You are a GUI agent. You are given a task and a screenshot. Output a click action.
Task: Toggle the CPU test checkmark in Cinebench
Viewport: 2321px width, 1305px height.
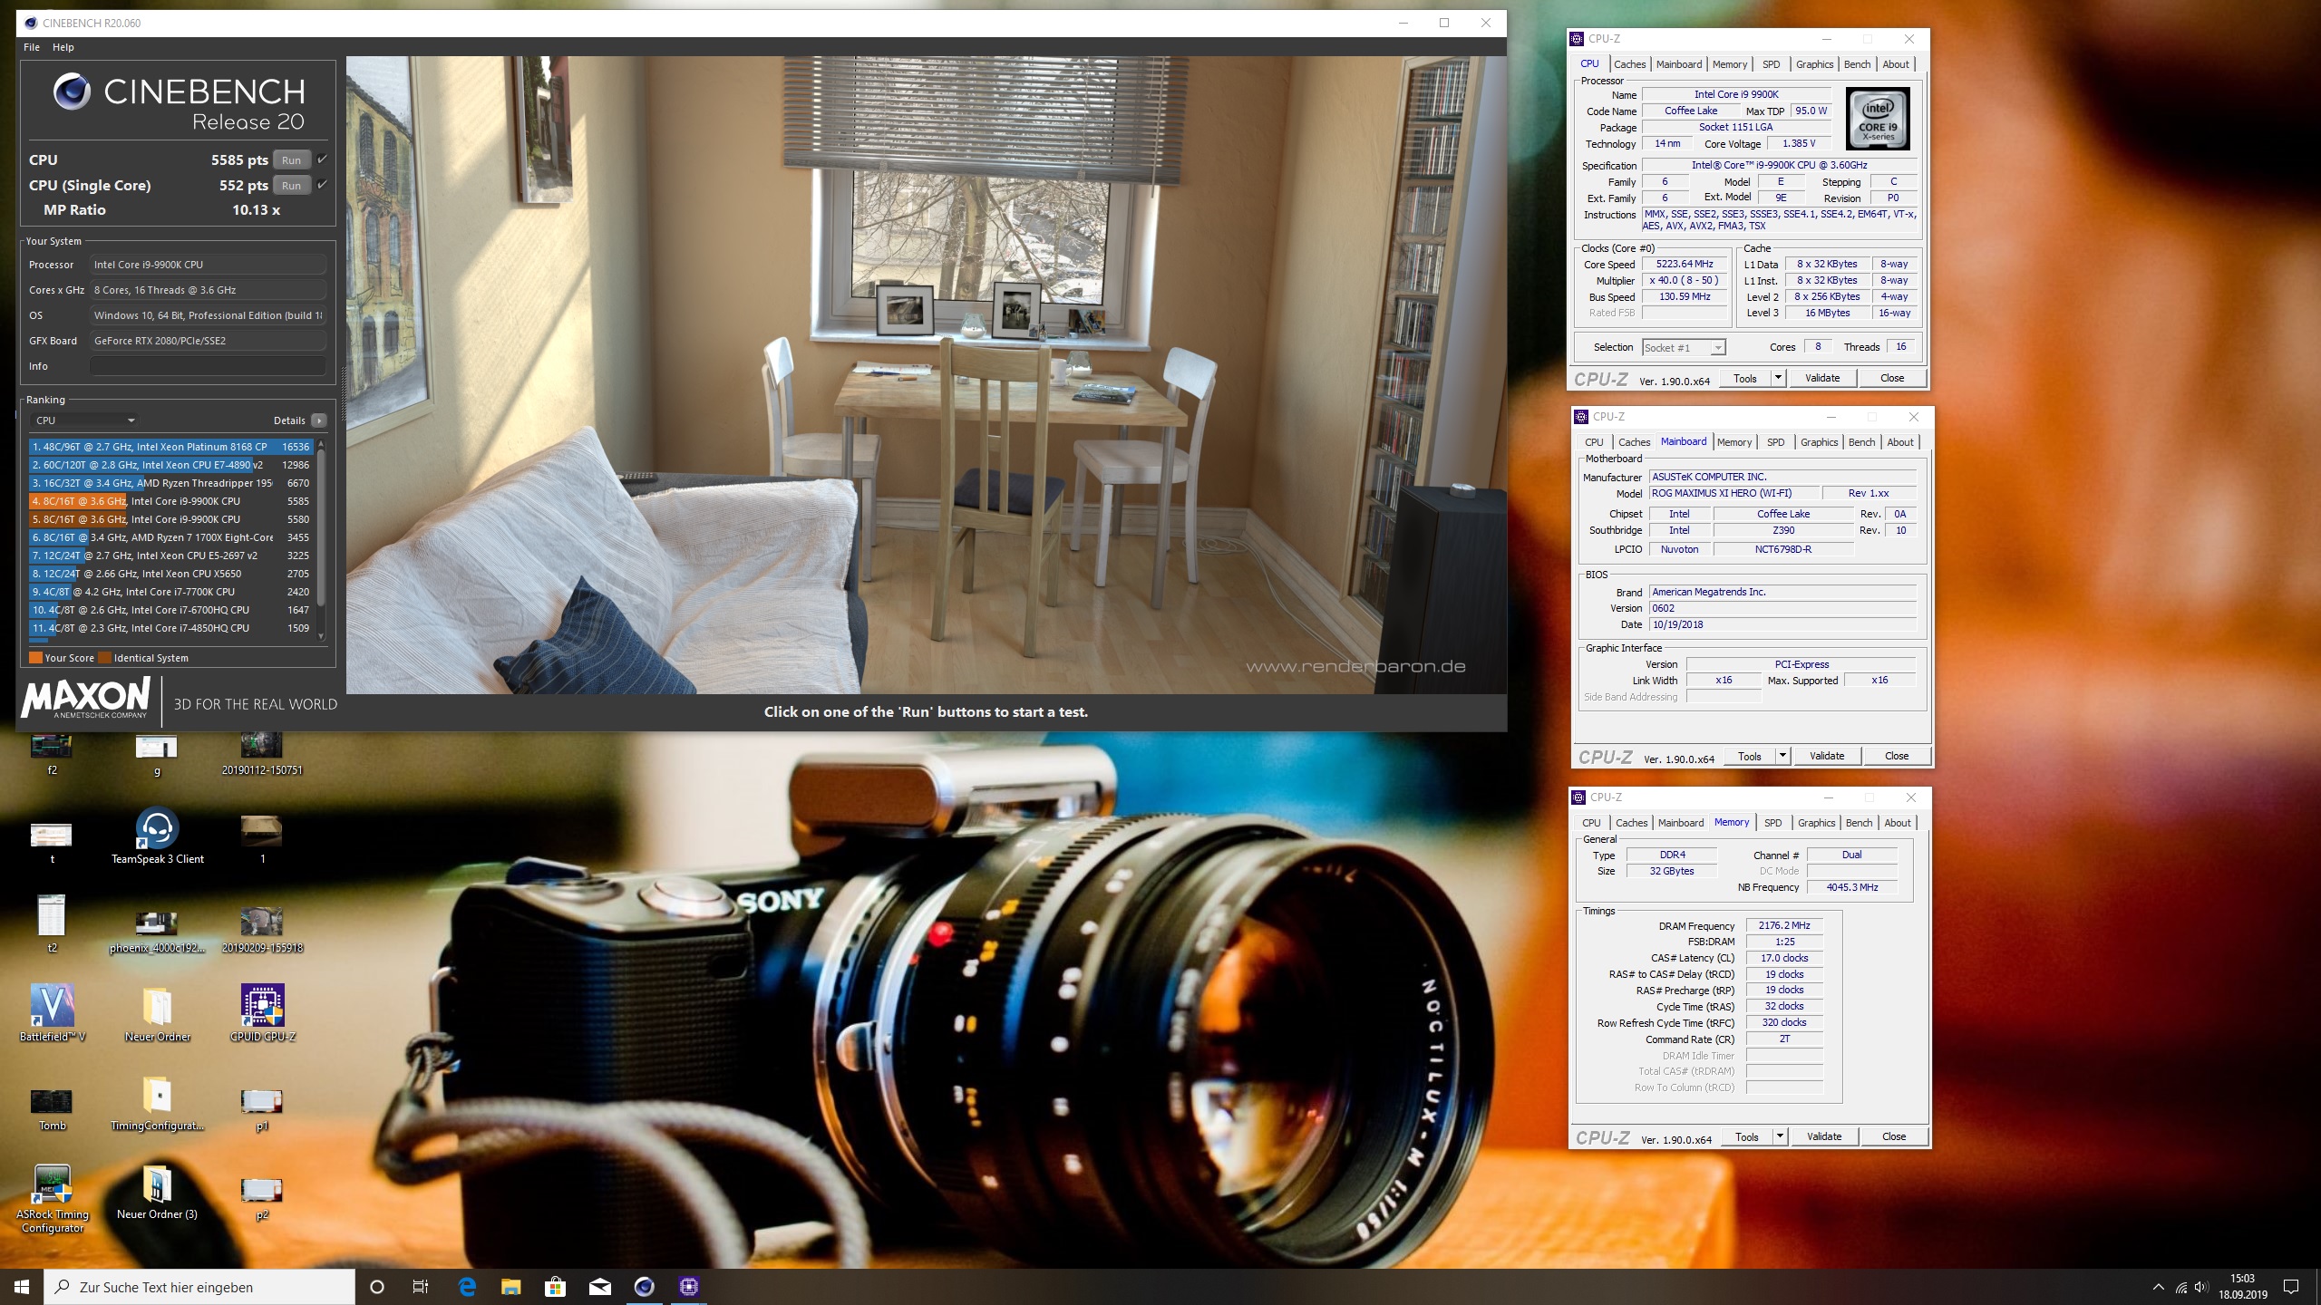tap(322, 159)
